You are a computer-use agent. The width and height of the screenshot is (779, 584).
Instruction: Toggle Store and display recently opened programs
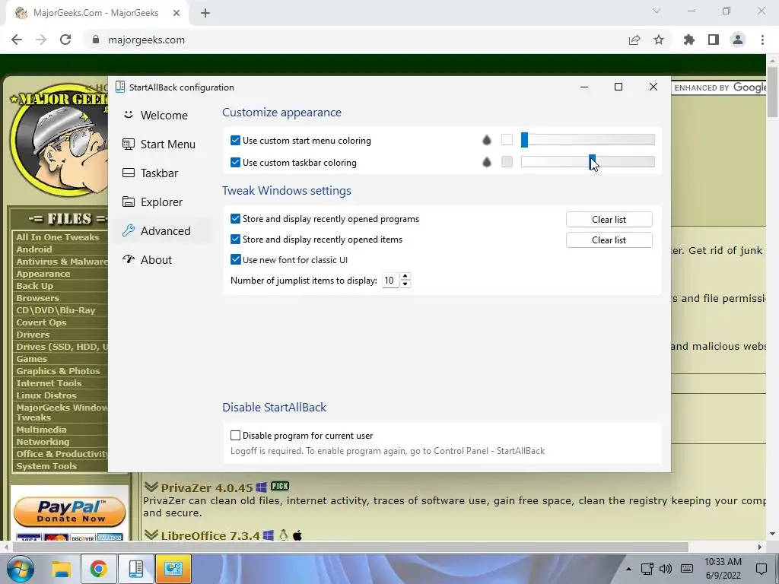(x=236, y=219)
